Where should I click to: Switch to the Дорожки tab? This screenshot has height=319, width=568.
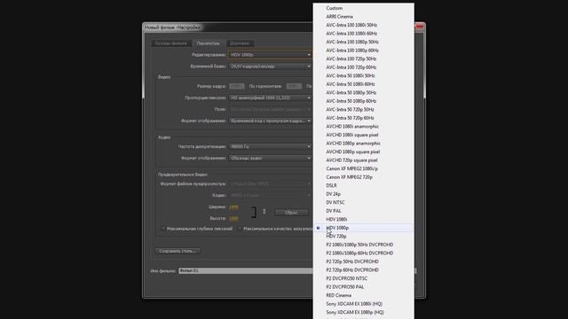tap(240, 43)
